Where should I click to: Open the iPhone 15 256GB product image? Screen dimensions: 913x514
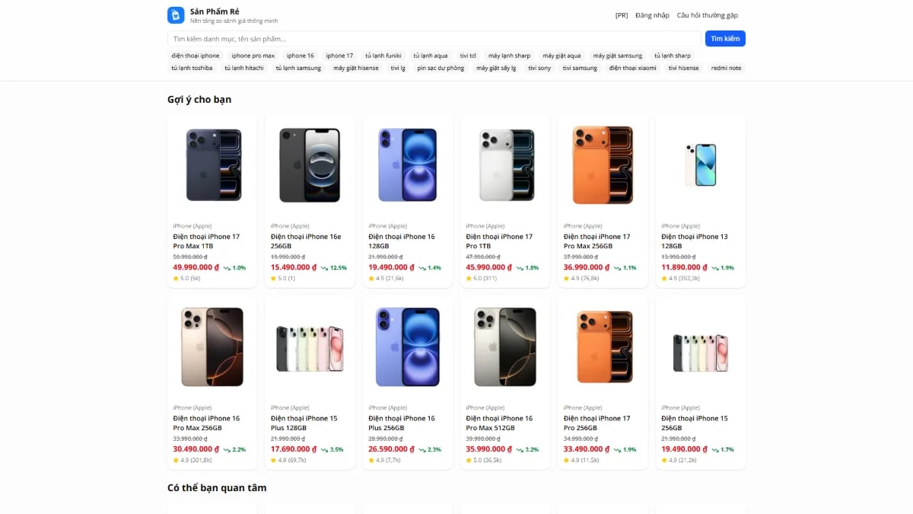click(x=700, y=346)
